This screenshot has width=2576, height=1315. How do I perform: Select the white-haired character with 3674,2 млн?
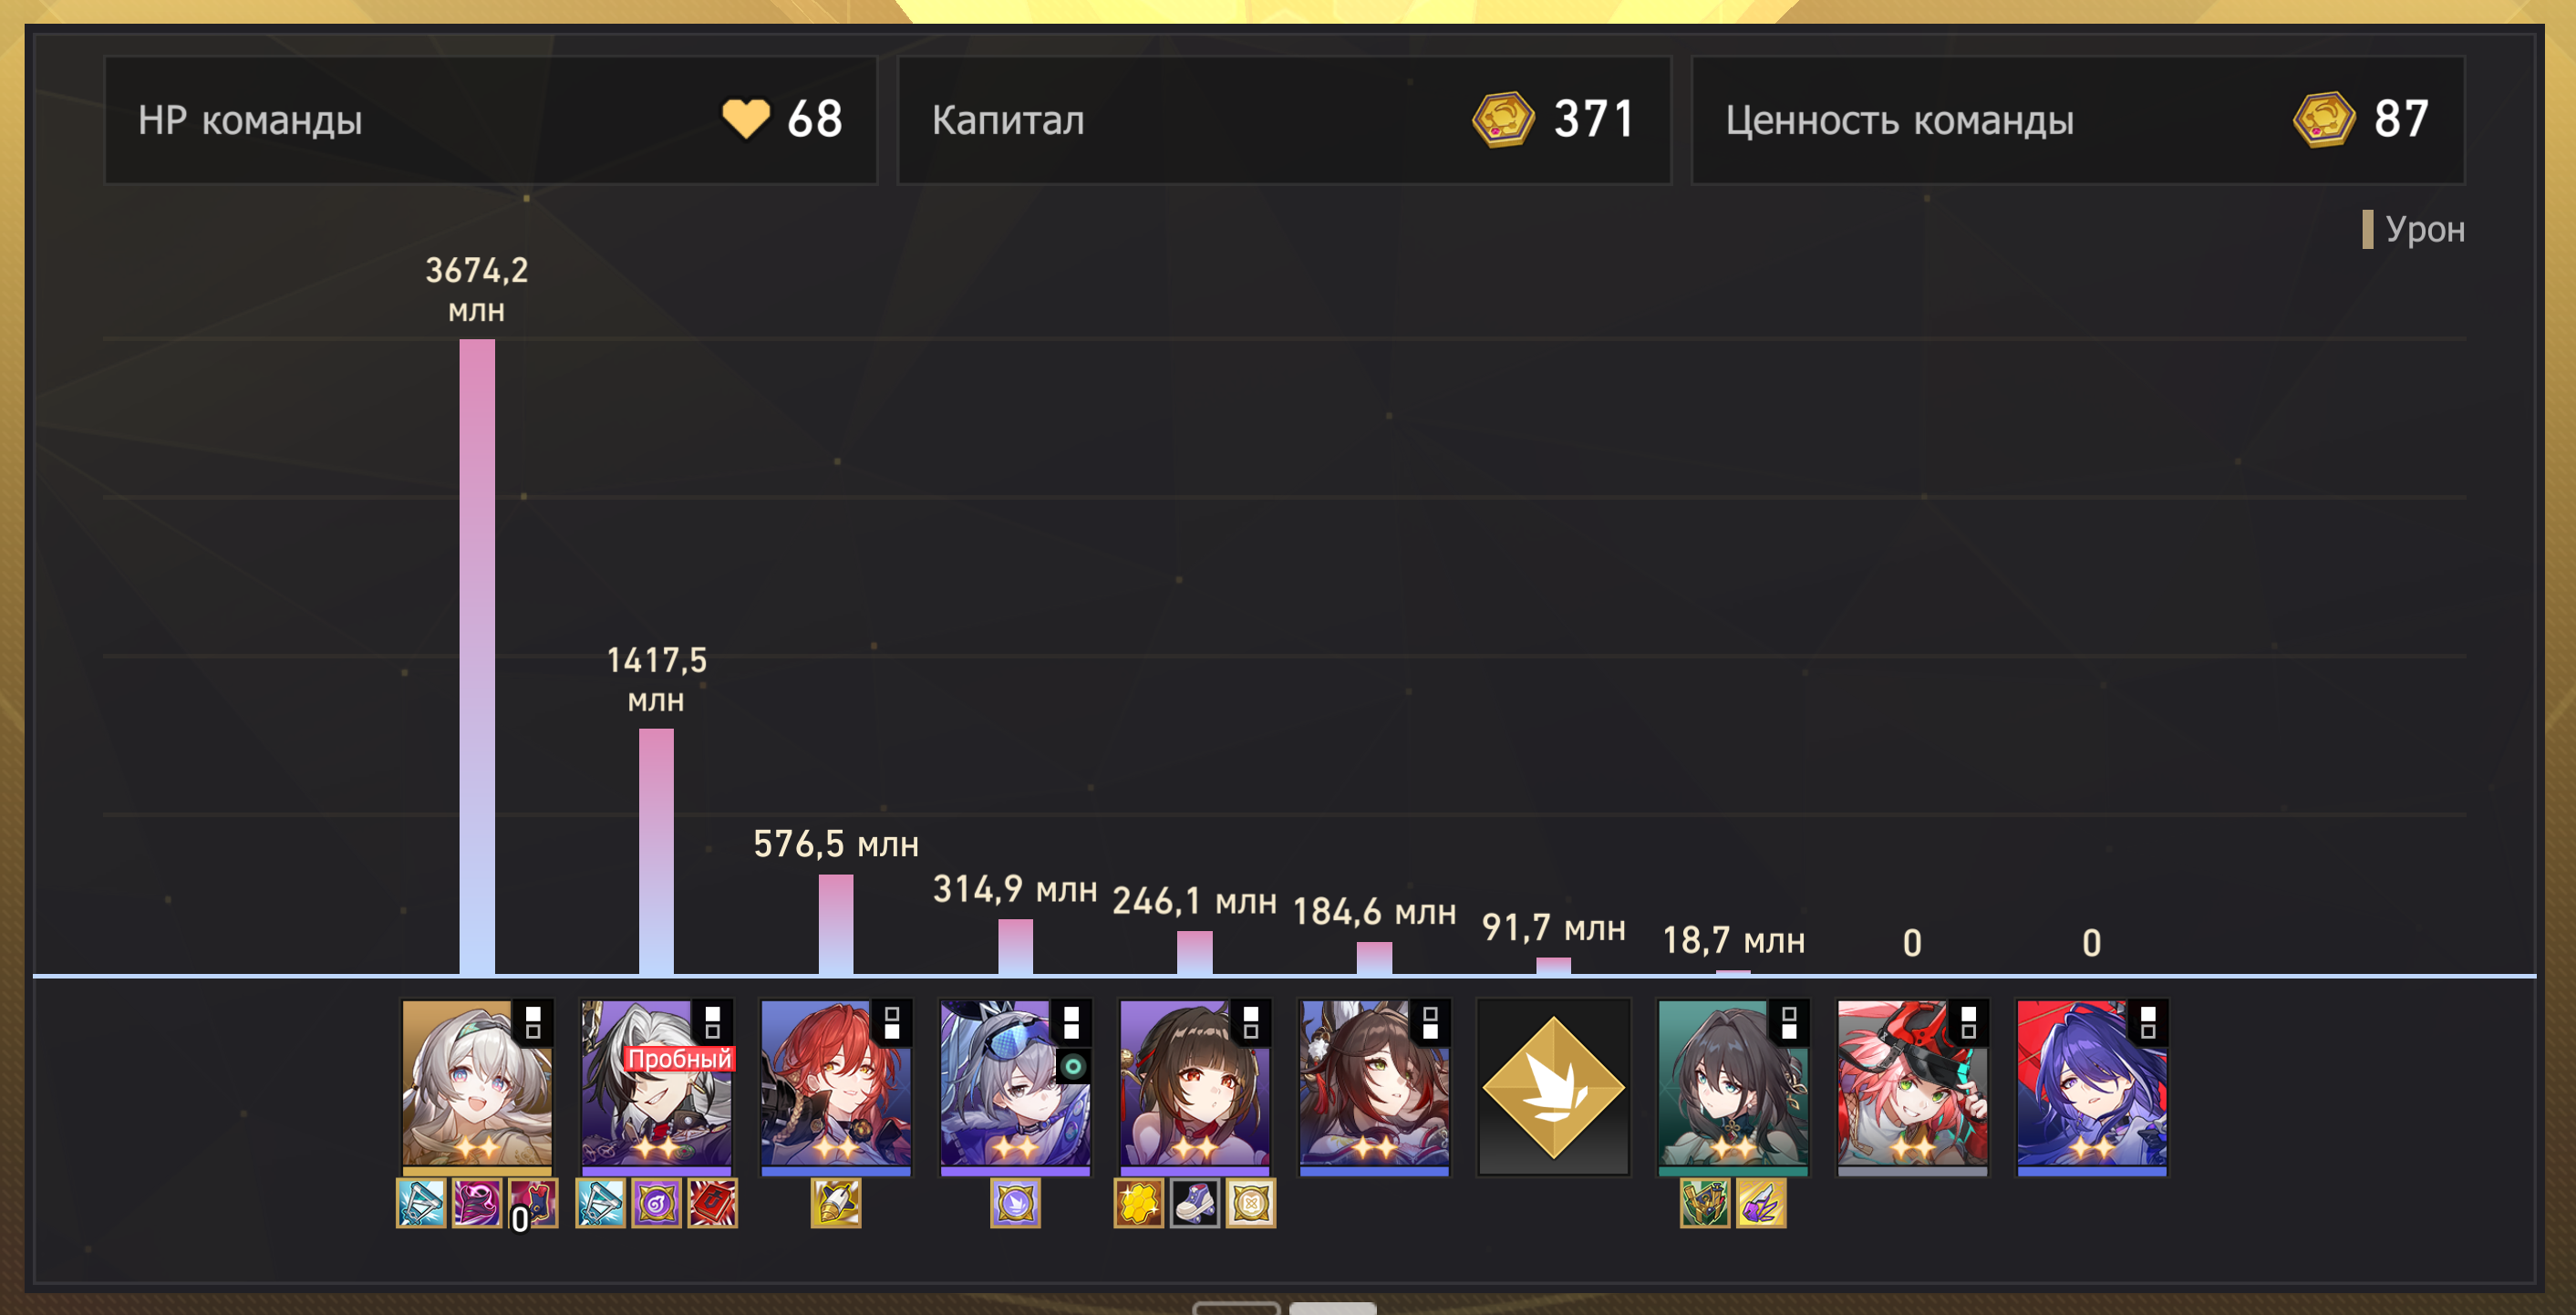(477, 1087)
